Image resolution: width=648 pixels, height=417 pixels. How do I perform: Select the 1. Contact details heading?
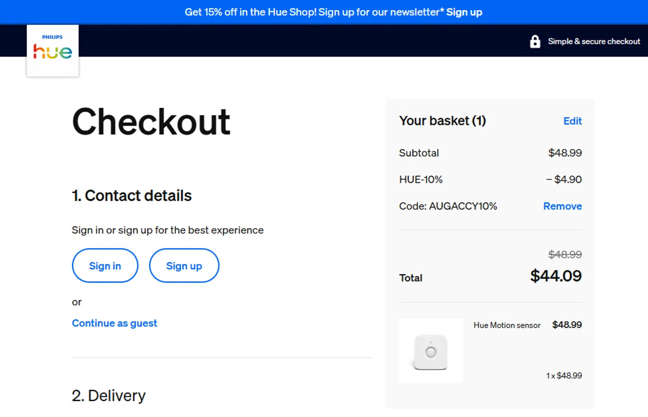tap(132, 196)
